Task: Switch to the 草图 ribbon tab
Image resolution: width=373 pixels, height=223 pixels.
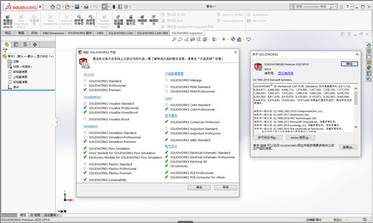Action: pos(21,33)
